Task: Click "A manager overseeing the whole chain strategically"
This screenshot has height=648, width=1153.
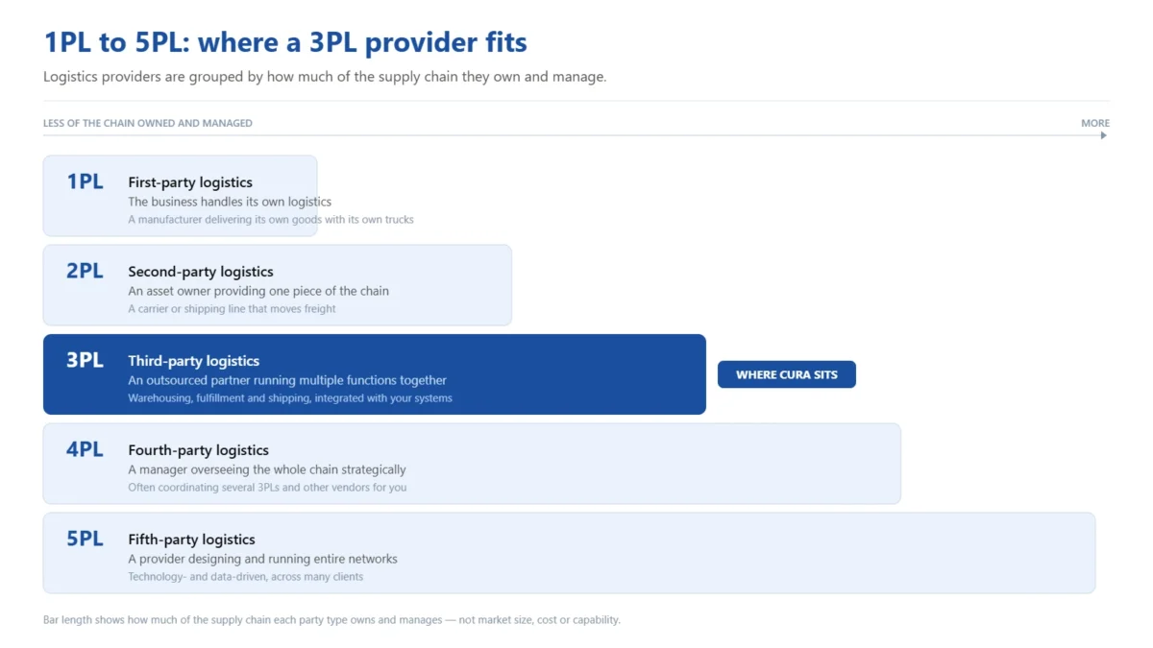Action: [x=267, y=469]
